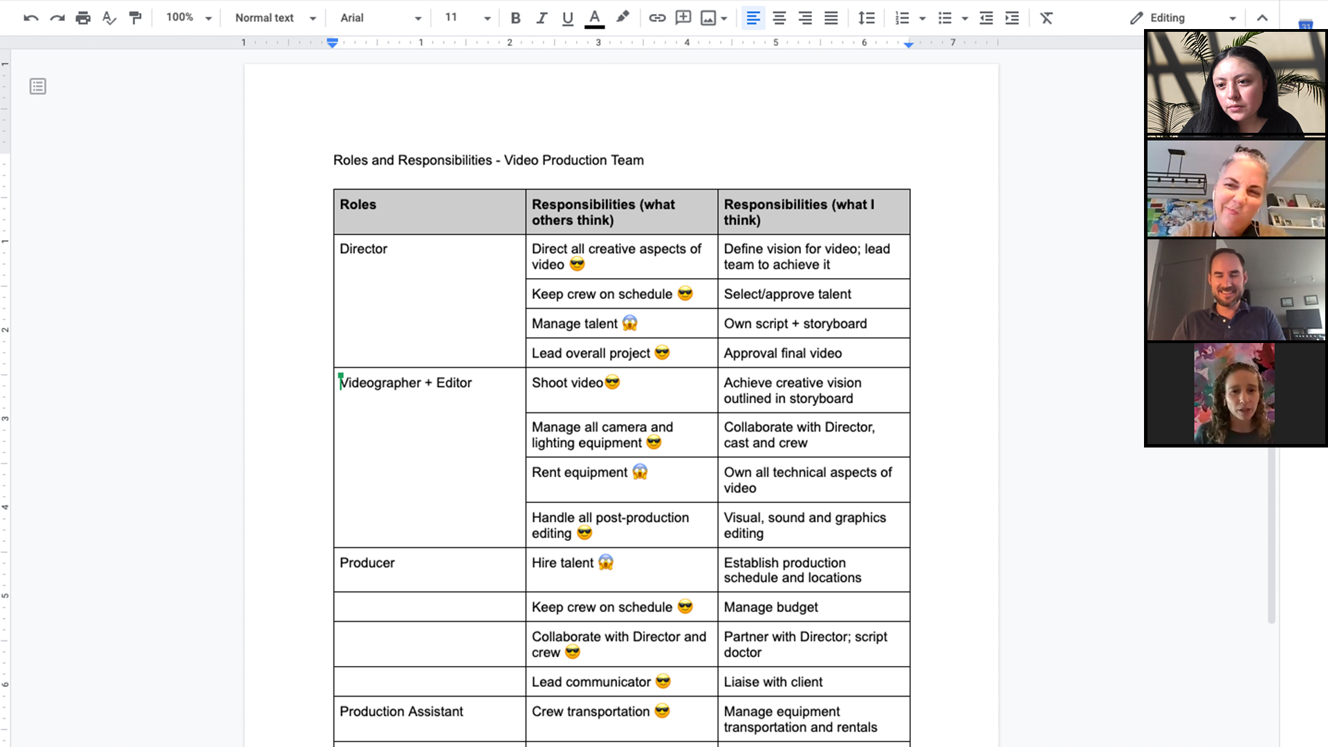The image size is (1328, 747).
Task: Click the Clear formatting icon
Action: (1046, 17)
